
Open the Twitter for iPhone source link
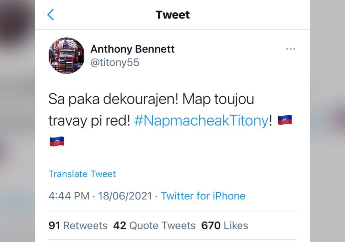[x=203, y=196]
